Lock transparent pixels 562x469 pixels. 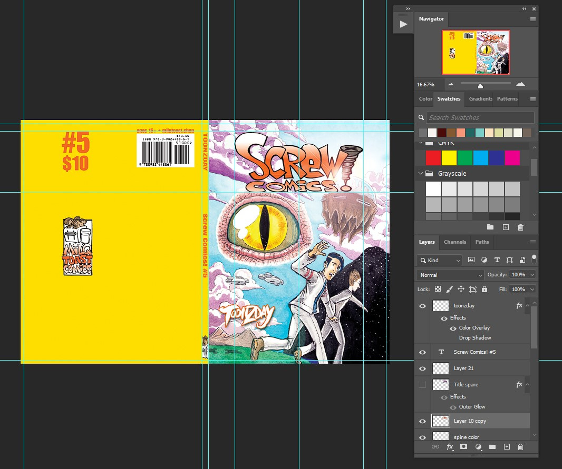click(x=438, y=289)
